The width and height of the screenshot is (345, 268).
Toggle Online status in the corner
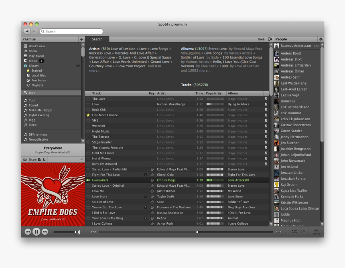click(317, 232)
